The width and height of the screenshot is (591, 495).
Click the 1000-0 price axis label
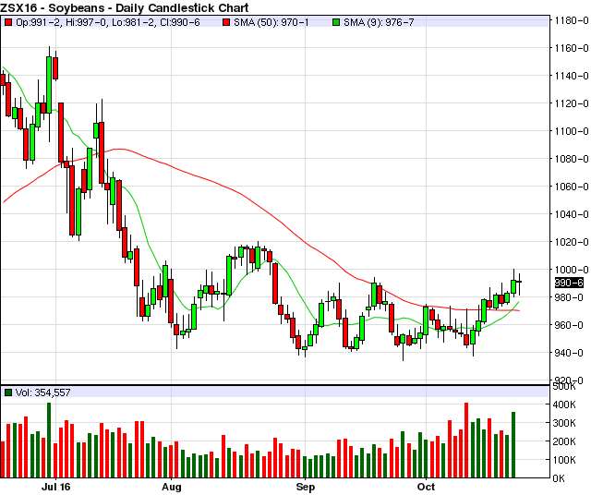tap(571, 270)
